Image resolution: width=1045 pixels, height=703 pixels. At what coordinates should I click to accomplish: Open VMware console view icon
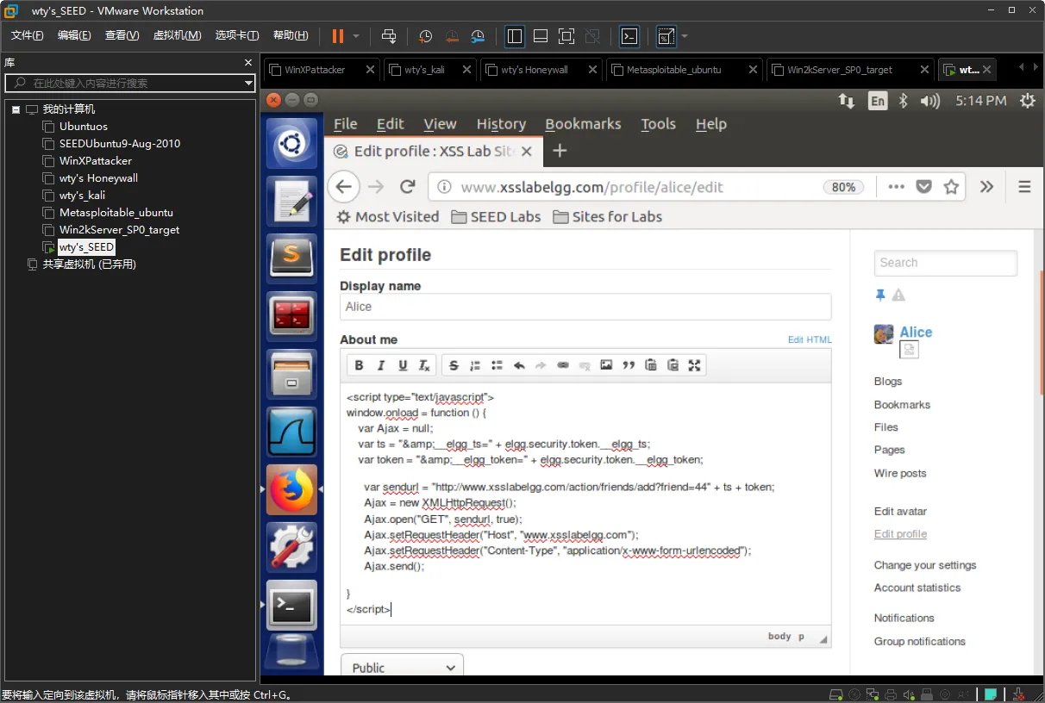click(630, 36)
